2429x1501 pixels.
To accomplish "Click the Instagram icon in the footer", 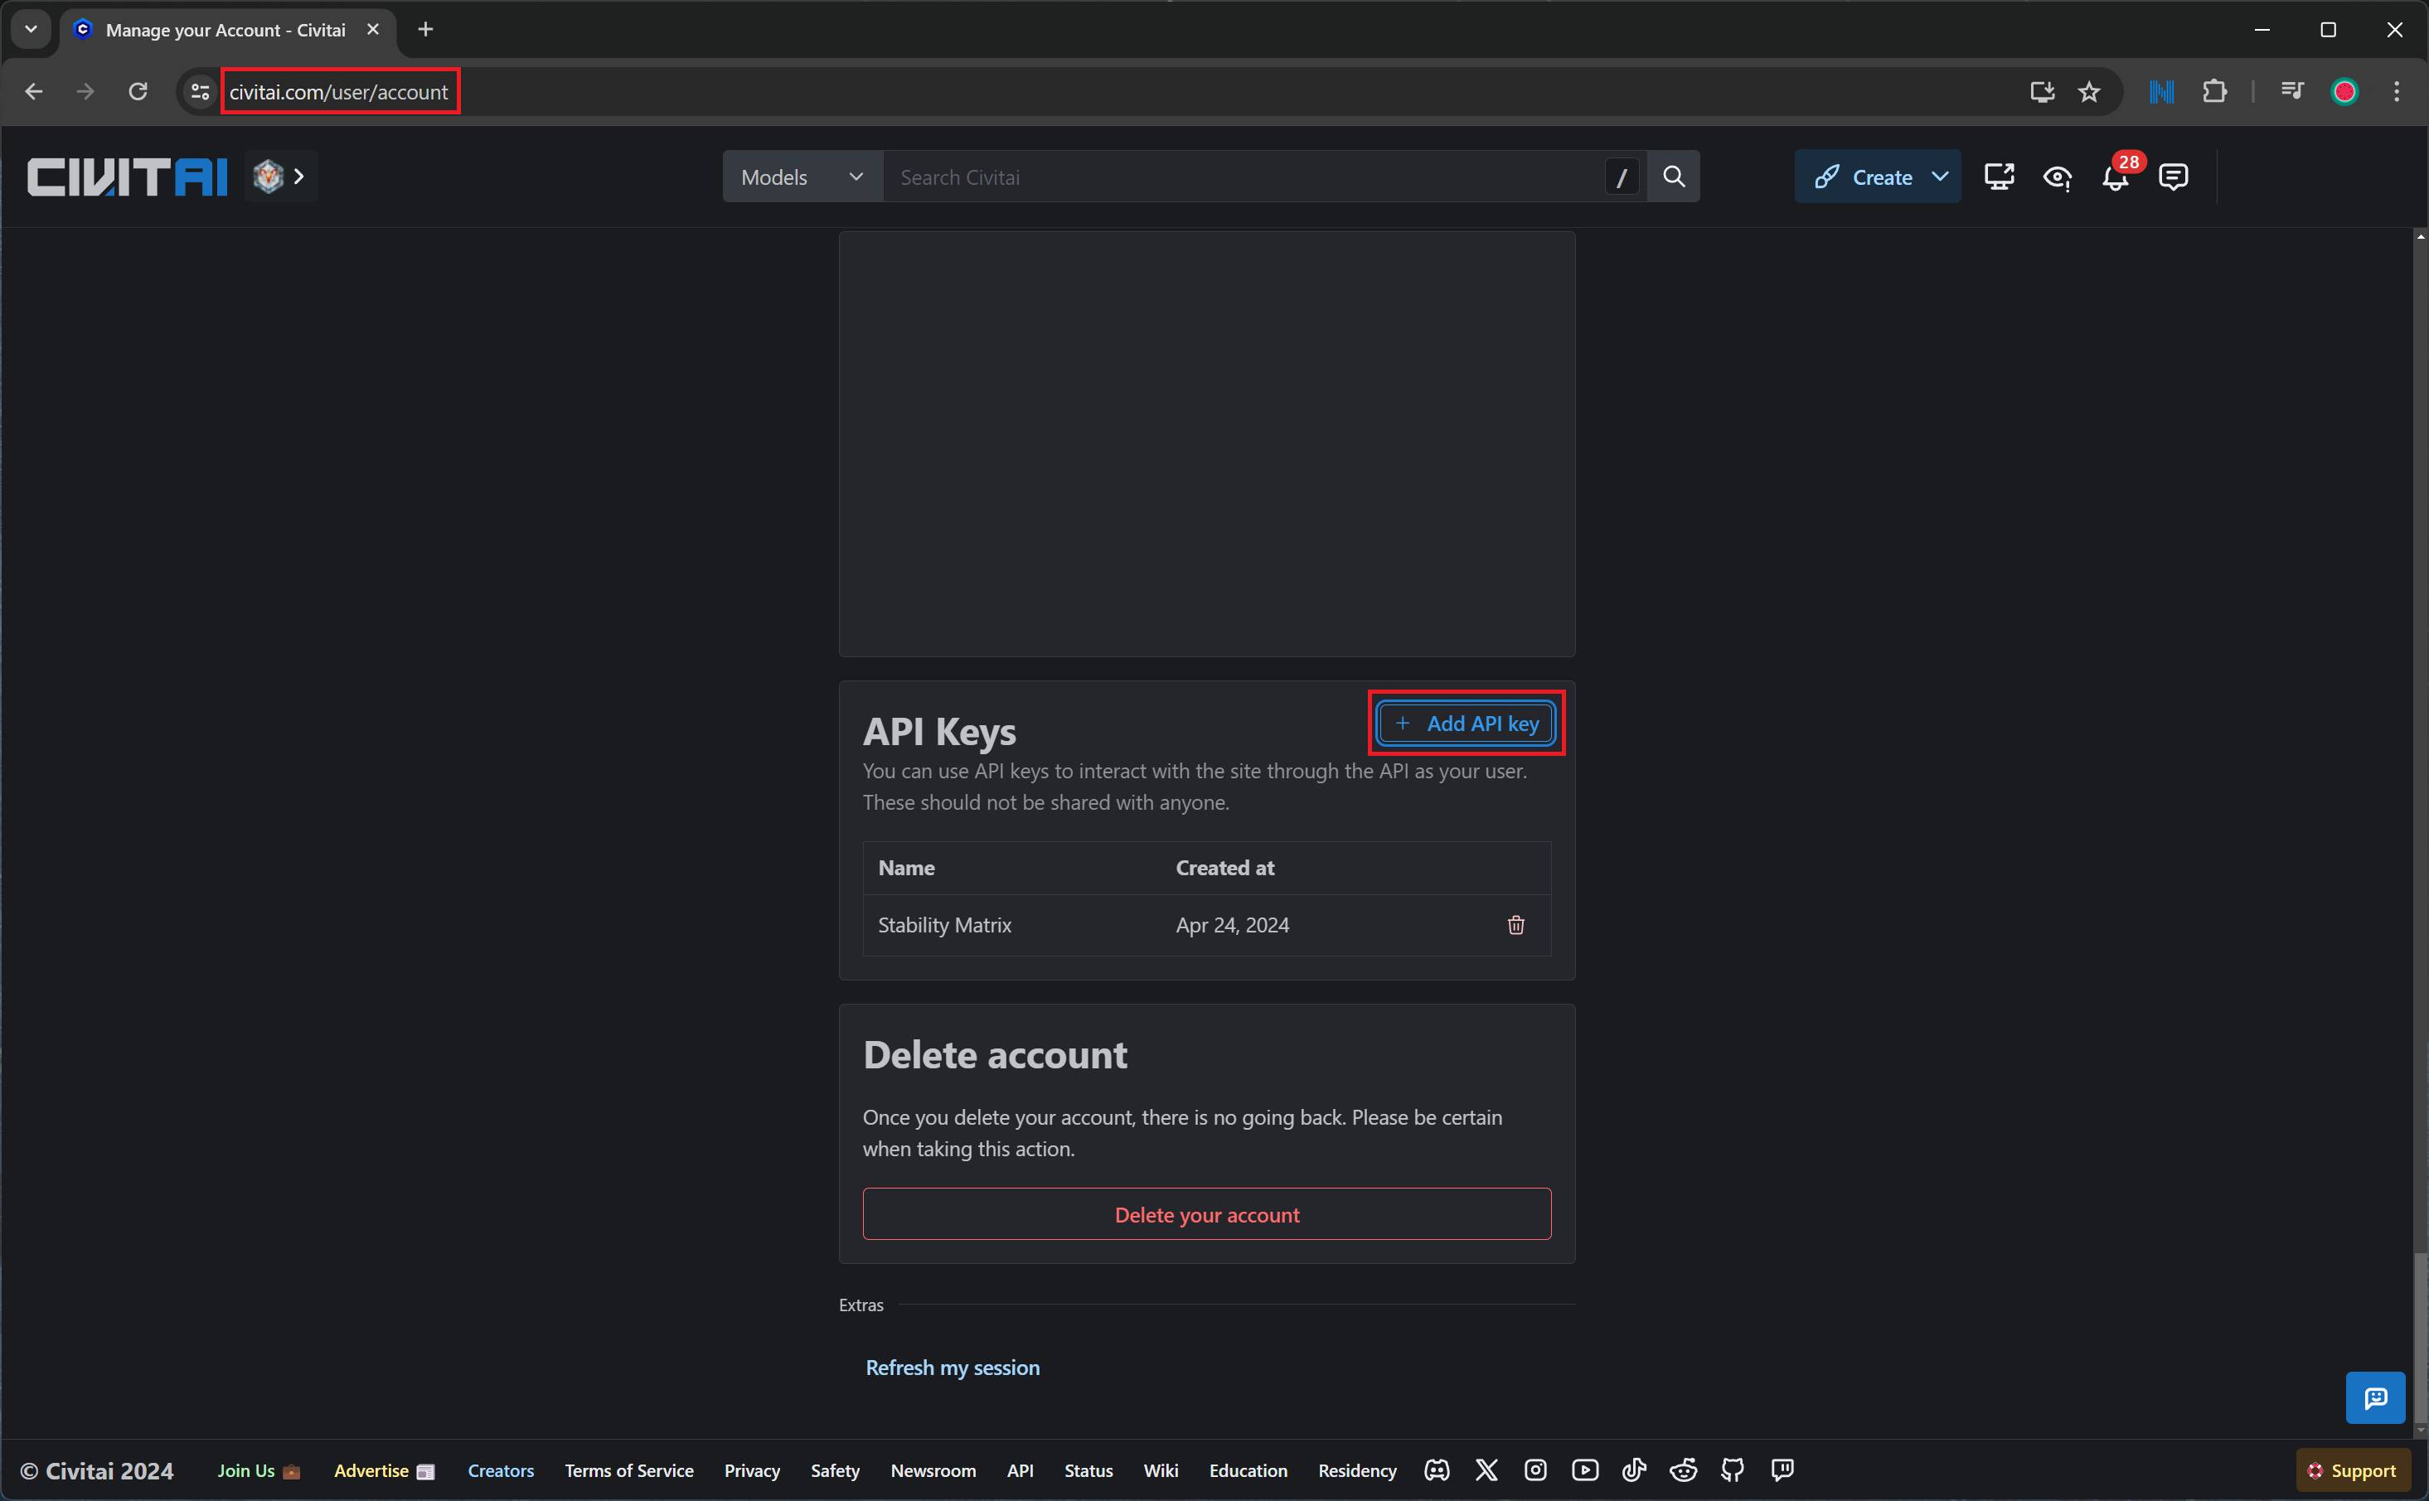I will click(1534, 1470).
